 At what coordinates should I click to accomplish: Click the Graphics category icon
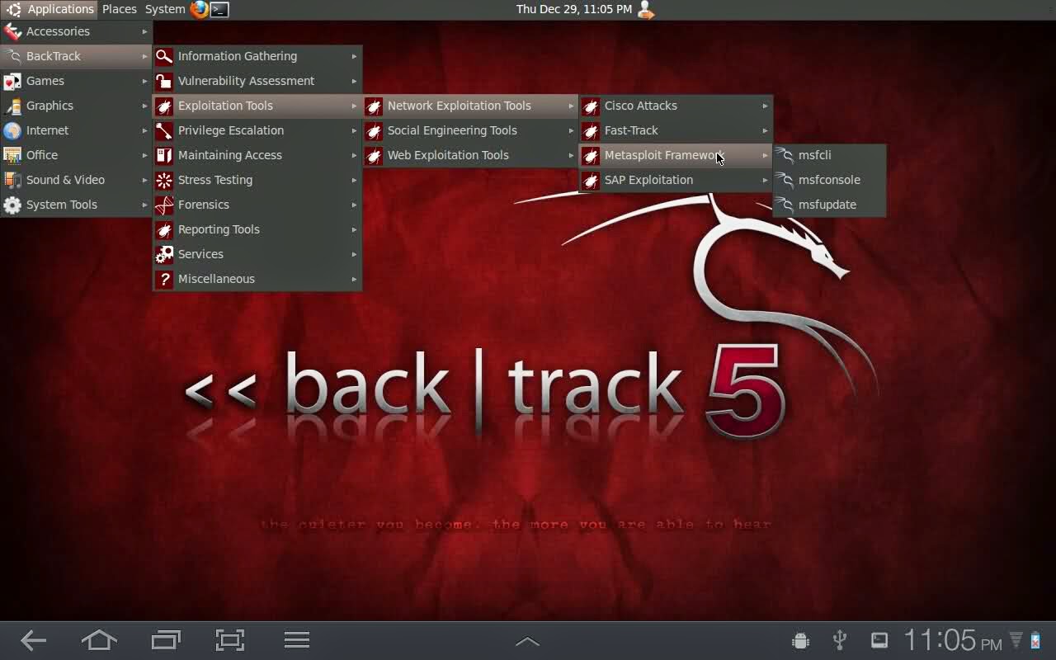[x=12, y=106]
